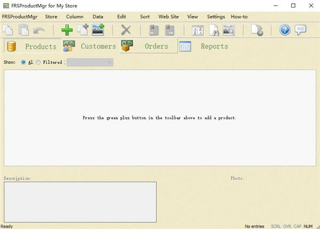320x229 pixels.
Task: Open the Web Site menu
Action: (168, 17)
